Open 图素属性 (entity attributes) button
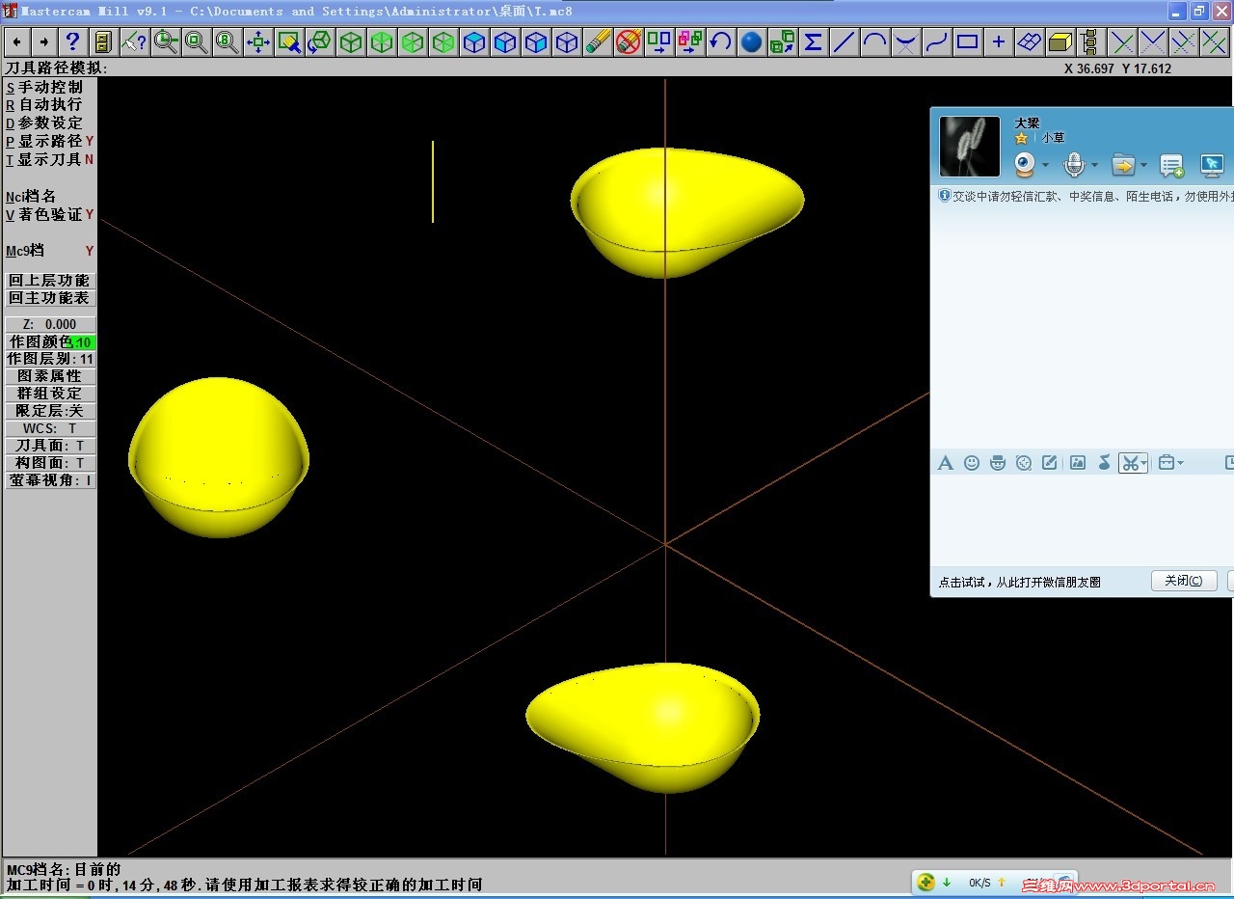Screen dimensions: 1234x899 click(50, 376)
